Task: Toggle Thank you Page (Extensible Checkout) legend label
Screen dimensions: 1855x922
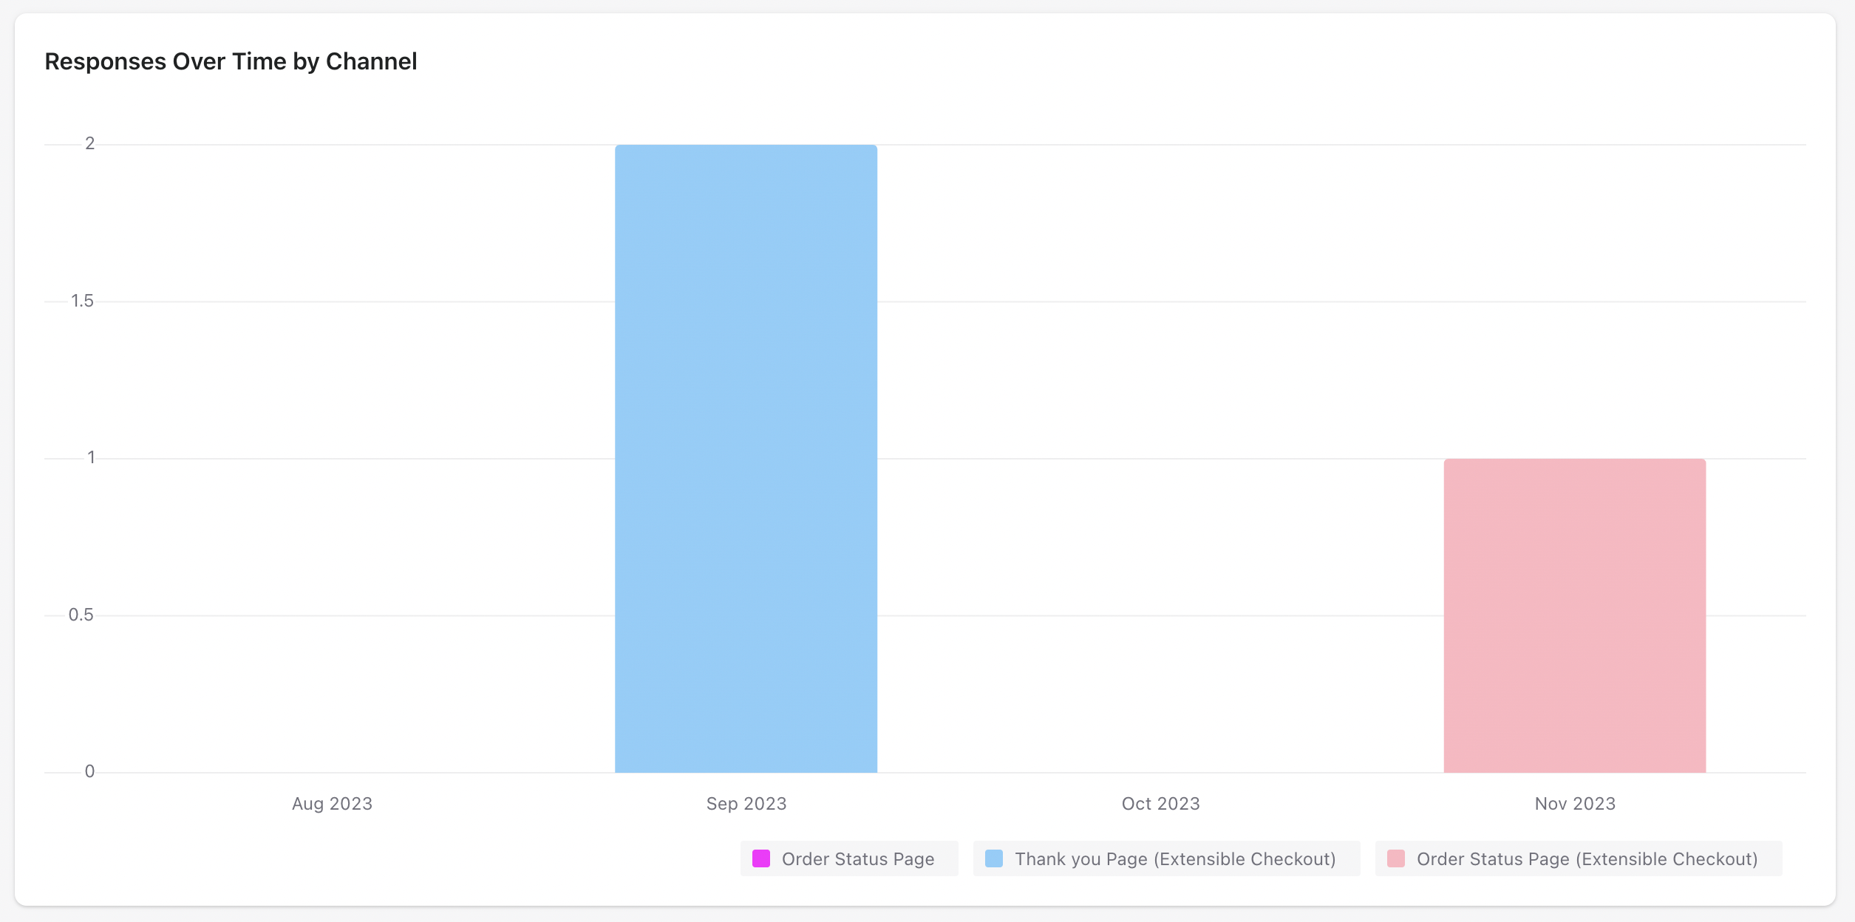Action: pyautogui.click(x=1175, y=859)
